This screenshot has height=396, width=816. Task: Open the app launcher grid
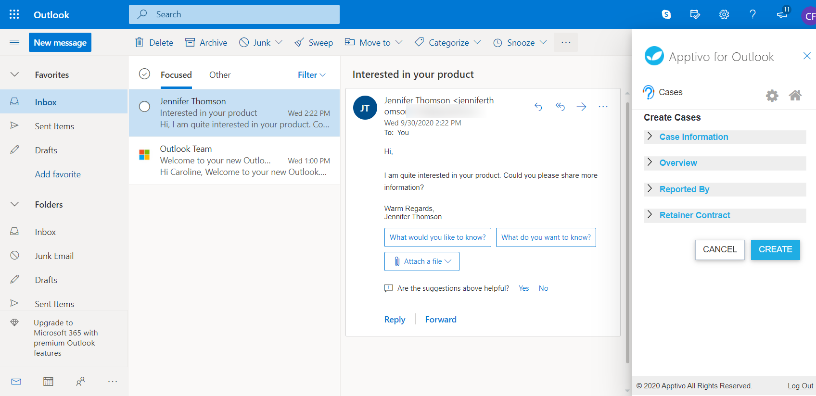pos(14,14)
